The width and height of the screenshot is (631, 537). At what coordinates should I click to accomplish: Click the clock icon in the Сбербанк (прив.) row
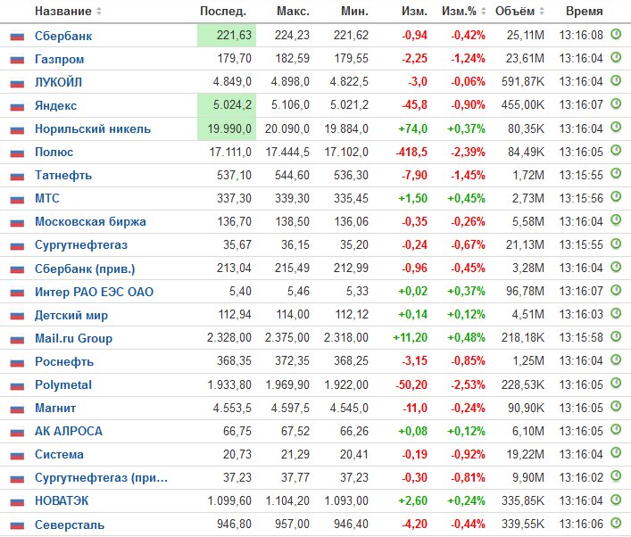(x=616, y=267)
